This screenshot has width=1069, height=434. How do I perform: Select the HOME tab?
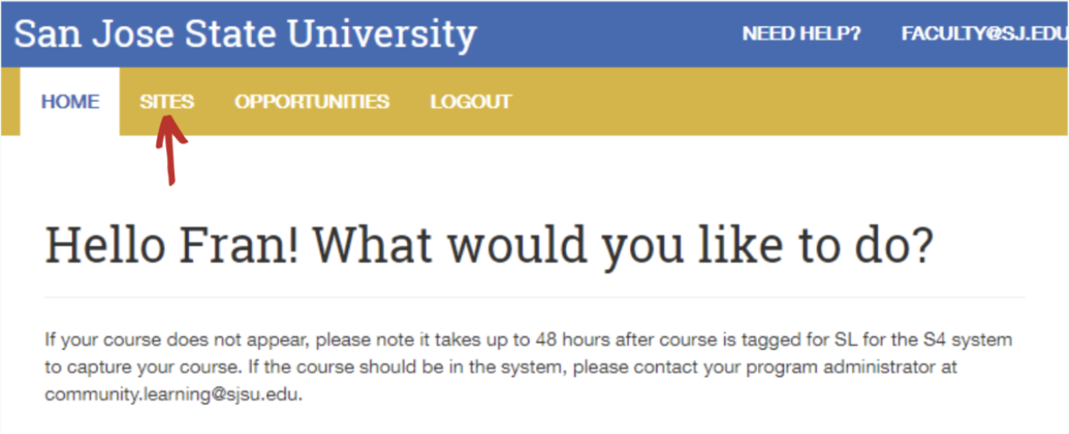(70, 102)
